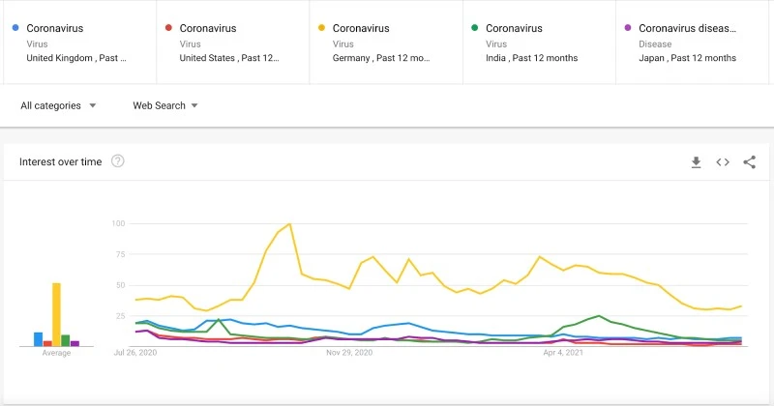
Task: Click the blue average bar for United Kingdom
Action: click(x=38, y=339)
